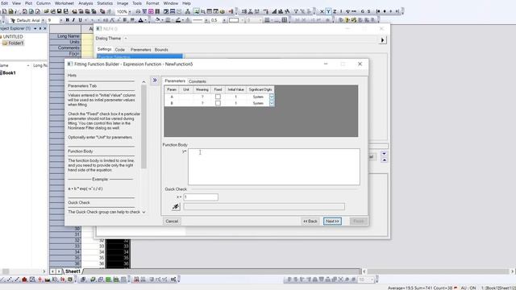Open the zoom 100% dropdown
The height and width of the screenshot is (290, 516).
coord(130,12)
